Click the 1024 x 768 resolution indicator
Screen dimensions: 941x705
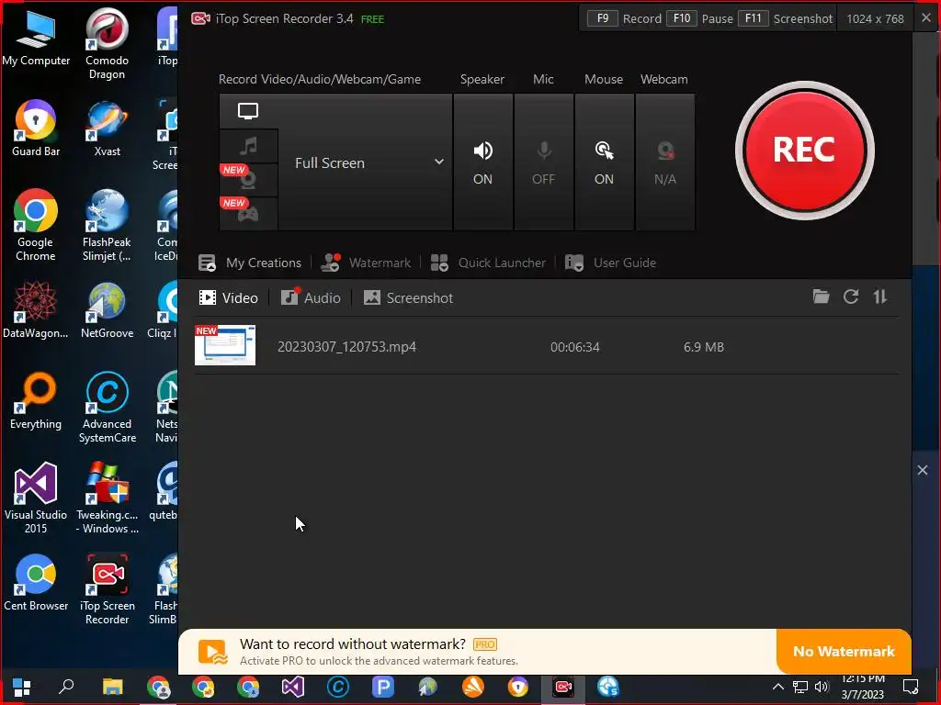click(875, 18)
